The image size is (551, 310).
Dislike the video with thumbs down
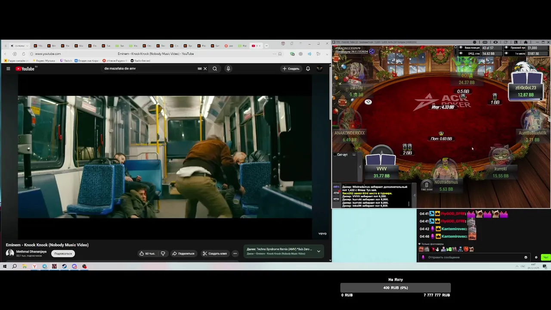tap(163, 254)
